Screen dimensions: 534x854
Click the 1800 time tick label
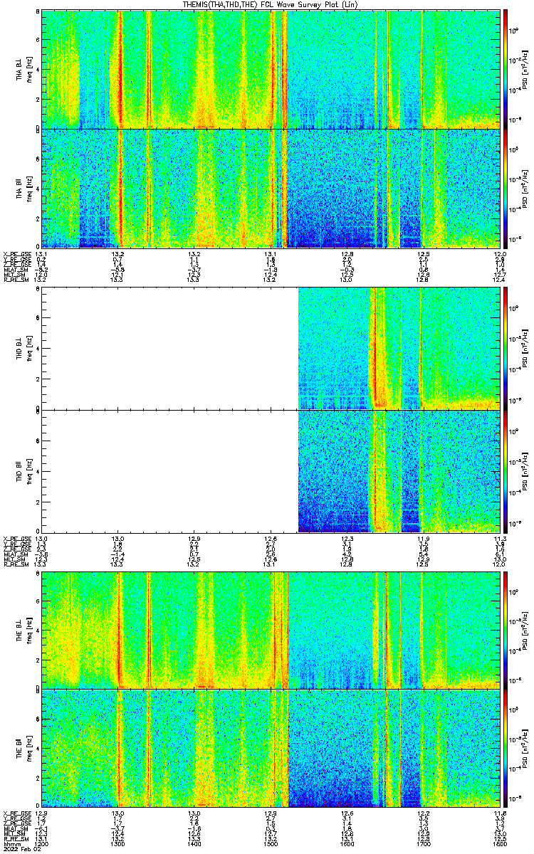click(498, 843)
